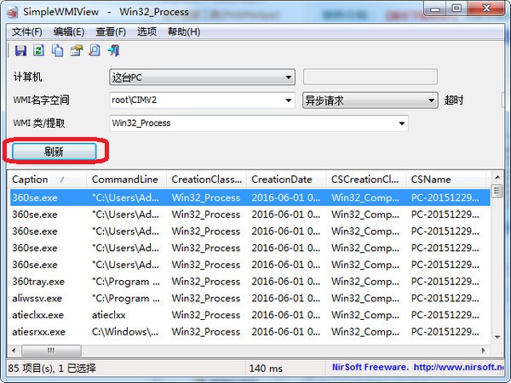
Task: Click the empty computer name input field
Action: (x=370, y=77)
